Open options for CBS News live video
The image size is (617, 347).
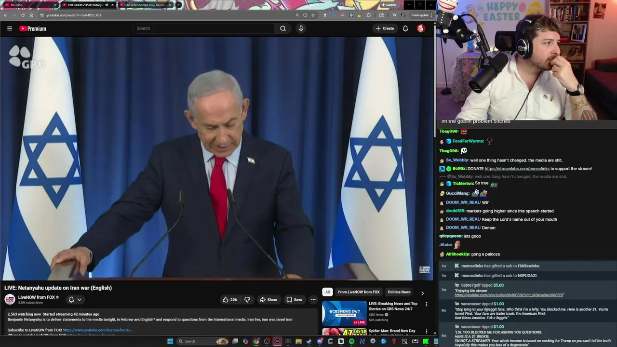(426, 305)
